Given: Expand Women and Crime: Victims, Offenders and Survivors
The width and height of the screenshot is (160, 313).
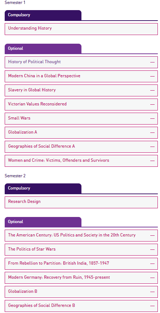Looking at the screenshot, I should pos(81,161).
